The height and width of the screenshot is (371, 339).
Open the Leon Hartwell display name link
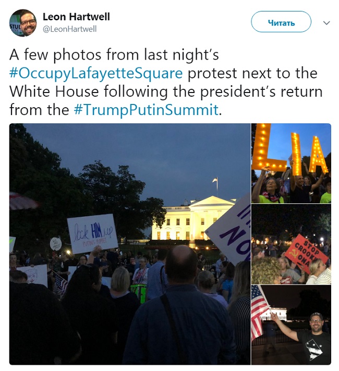[76, 17]
